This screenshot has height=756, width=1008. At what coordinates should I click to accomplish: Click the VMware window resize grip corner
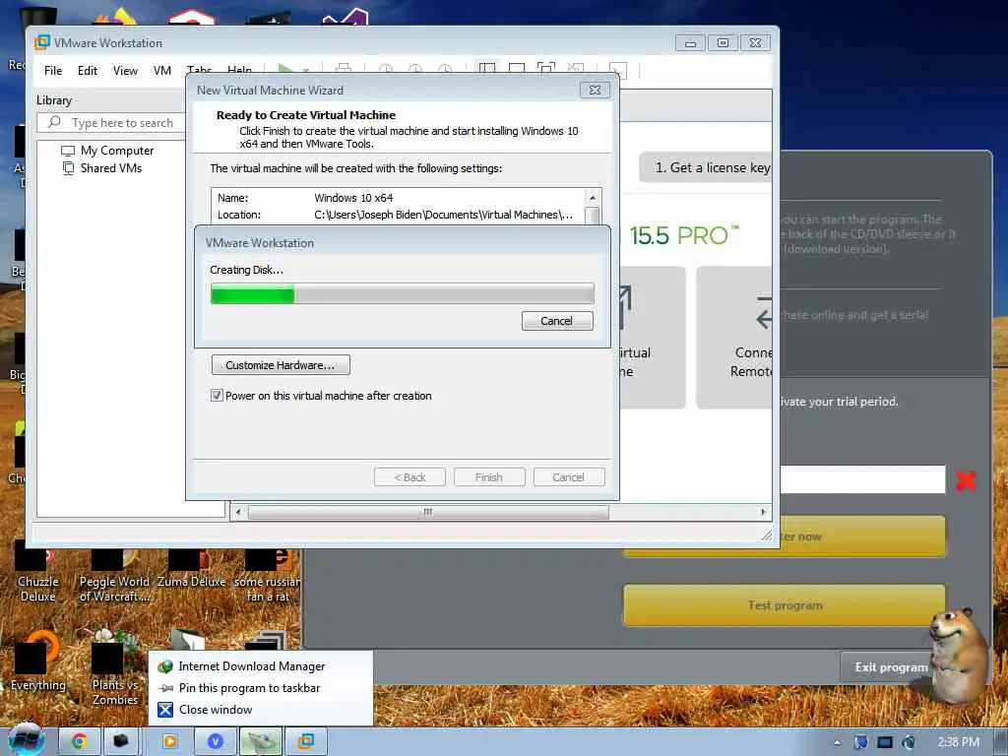pyautogui.click(x=766, y=535)
